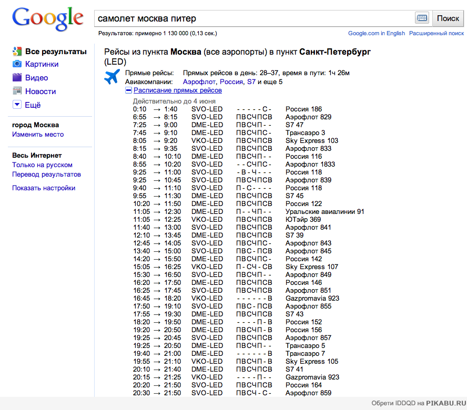Filter results with Только на русском

pyautogui.click(x=42, y=165)
